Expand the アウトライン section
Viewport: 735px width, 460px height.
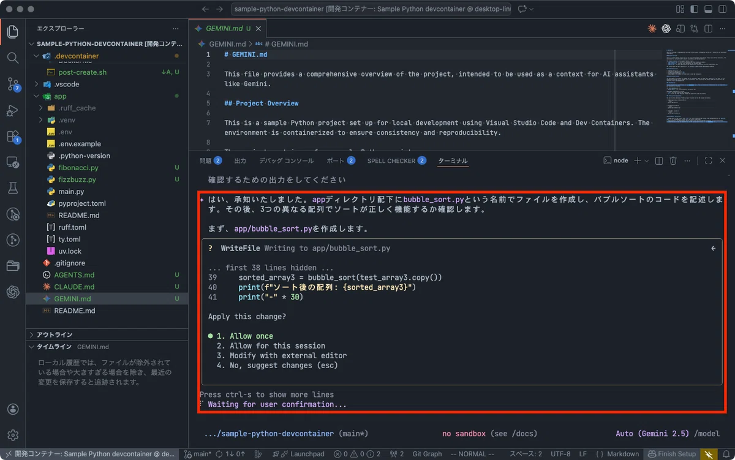tap(107, 334)
